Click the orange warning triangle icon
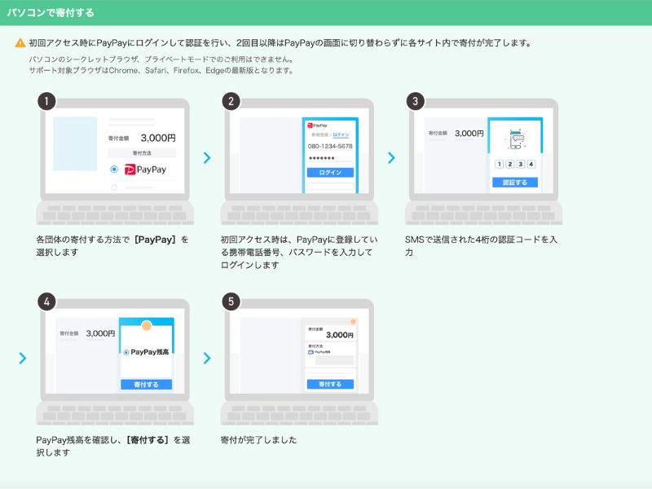The image size is (652, 489). (x=20, y=43)
